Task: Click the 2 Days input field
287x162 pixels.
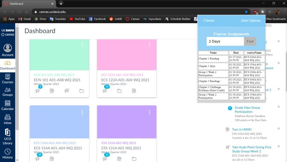Action: 225,41
